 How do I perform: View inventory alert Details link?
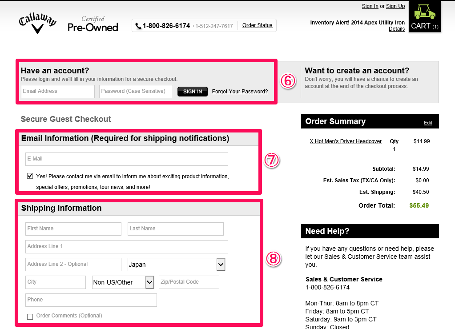point(397,29)
